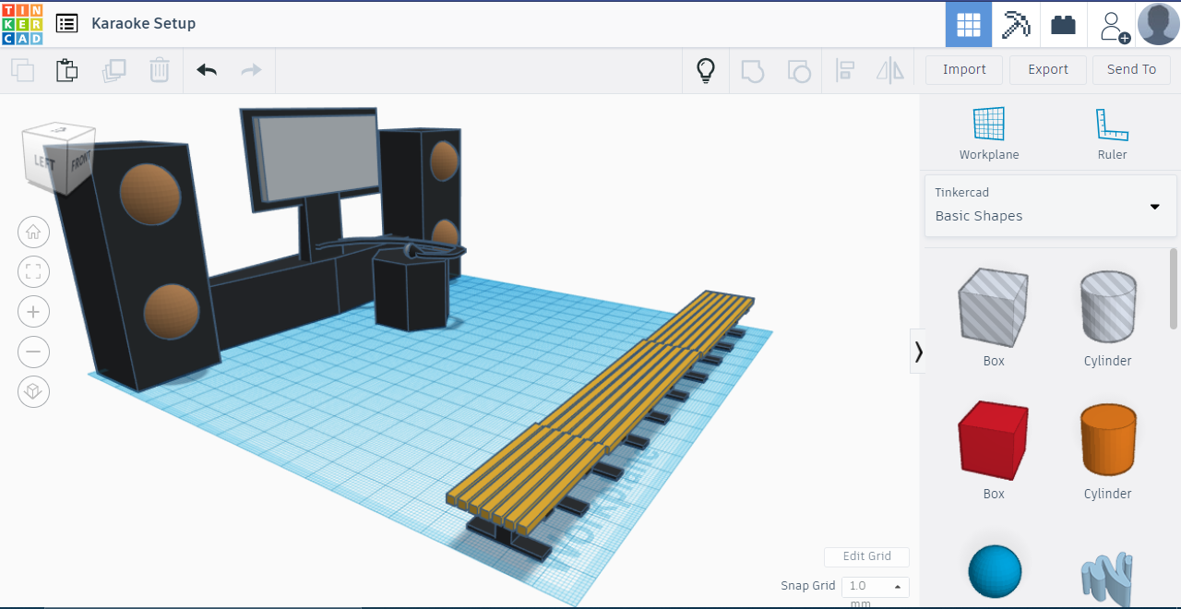This screenshot has width=1181, height=609.
Task: Select the red Box shape thumbnail
Action: 993,440
